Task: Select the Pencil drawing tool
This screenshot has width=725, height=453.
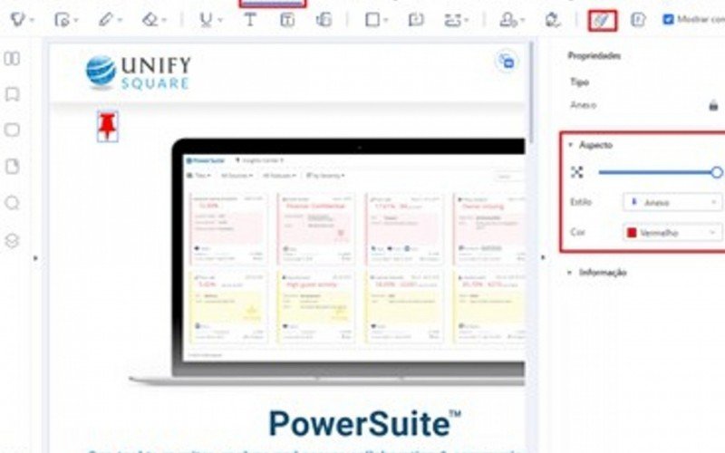Action: tap(105, 20)
